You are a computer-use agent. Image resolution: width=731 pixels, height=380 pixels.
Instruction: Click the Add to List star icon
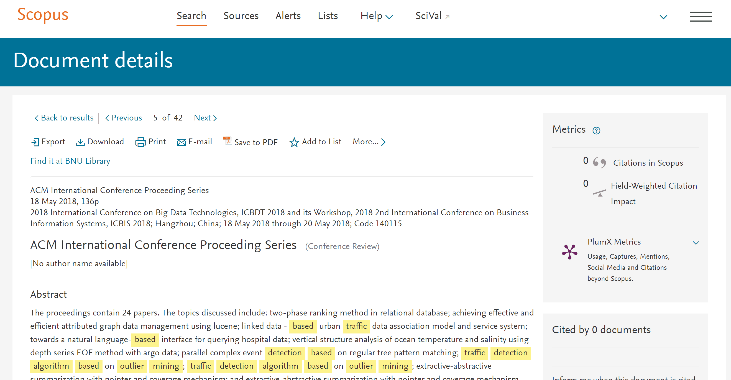pos(294,142)
